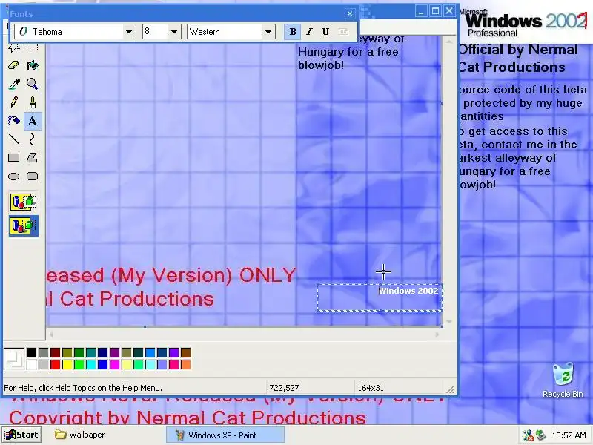Image resolution: width=593 pixels, height=445 pixels.
Task: Pick dark red from the color palette
Action: [55, 353]
